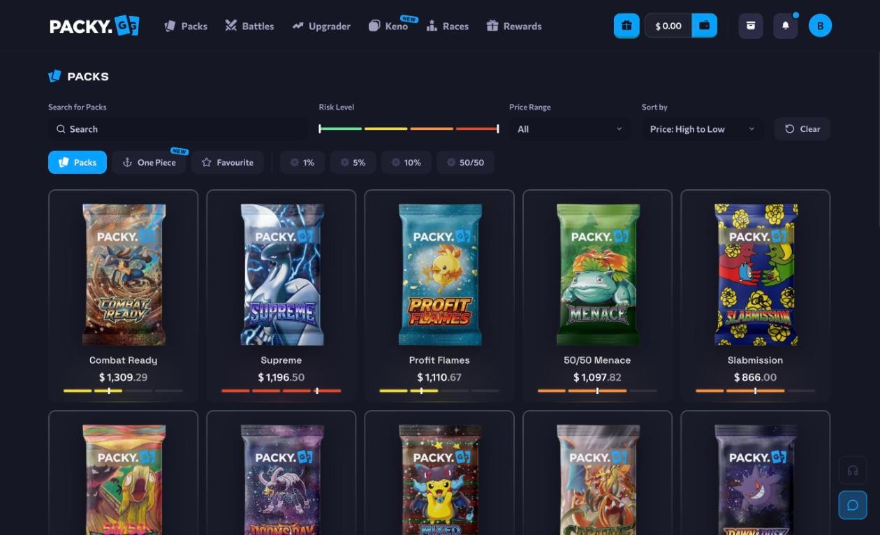
Task: Click the 50/50 Menace price $1,097.82
Action: point(597,377)
